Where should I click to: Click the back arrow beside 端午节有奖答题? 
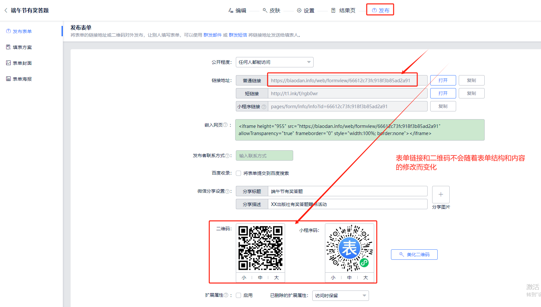6,10
